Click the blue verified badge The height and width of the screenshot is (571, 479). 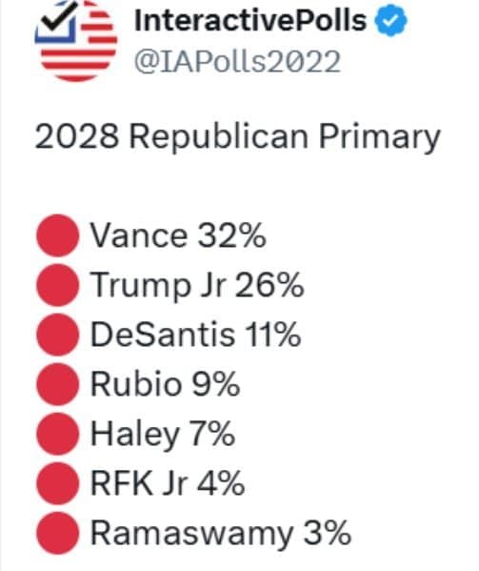pyautogui.click(x=390, y=21)
